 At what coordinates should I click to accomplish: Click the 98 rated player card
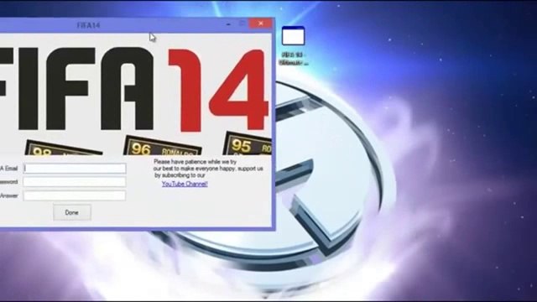[64, 148]
